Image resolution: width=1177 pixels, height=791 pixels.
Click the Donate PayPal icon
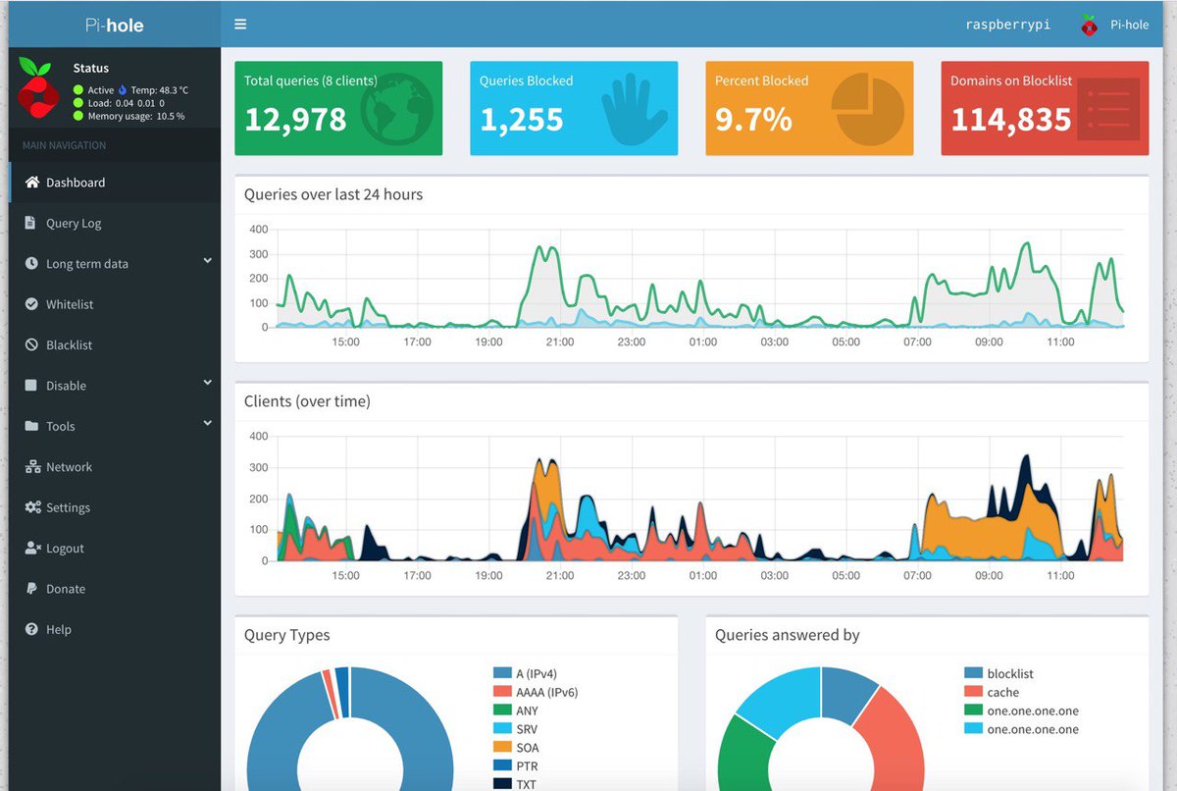point(31,589)
